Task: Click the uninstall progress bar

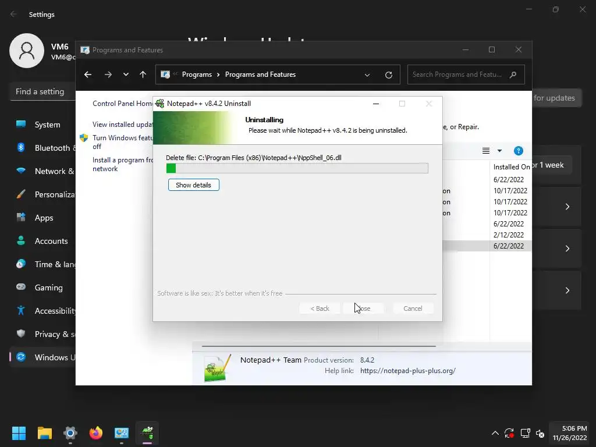Action: (x=297, y=168)
